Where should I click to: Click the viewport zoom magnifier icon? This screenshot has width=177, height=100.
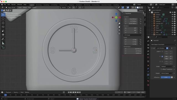(119, 23)
